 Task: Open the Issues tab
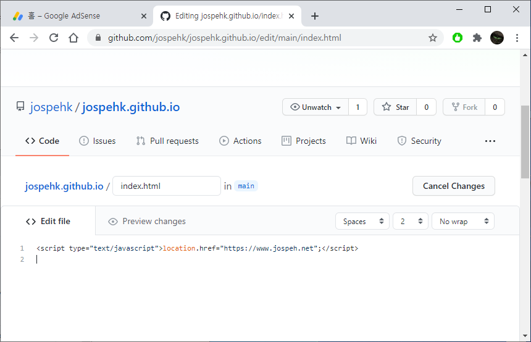(x=98, y=141)
